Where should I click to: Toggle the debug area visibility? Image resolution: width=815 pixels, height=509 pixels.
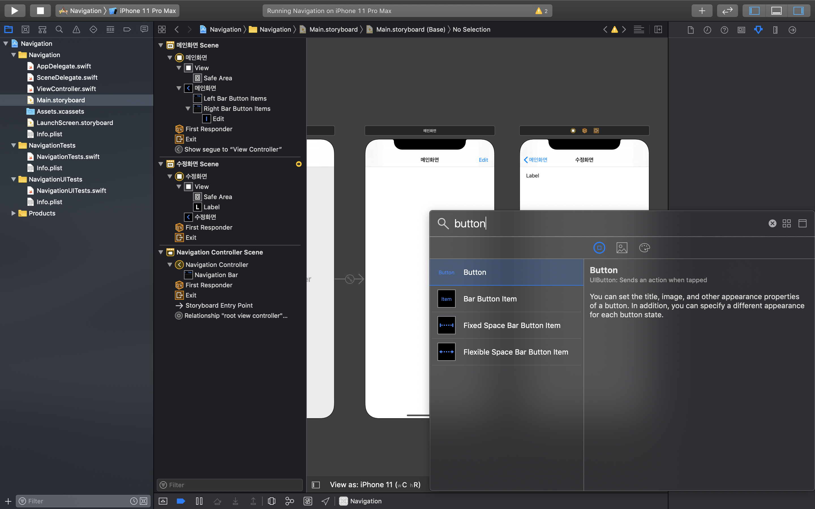click(776, 11)
